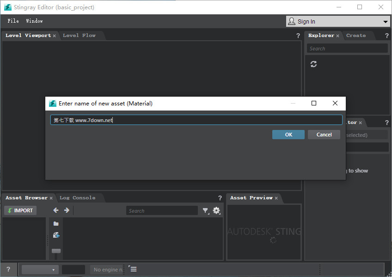Close the new asset name dialog
The width and height of the screenshot is (392, 277).
pyautogui.click(x=335, y=103)
